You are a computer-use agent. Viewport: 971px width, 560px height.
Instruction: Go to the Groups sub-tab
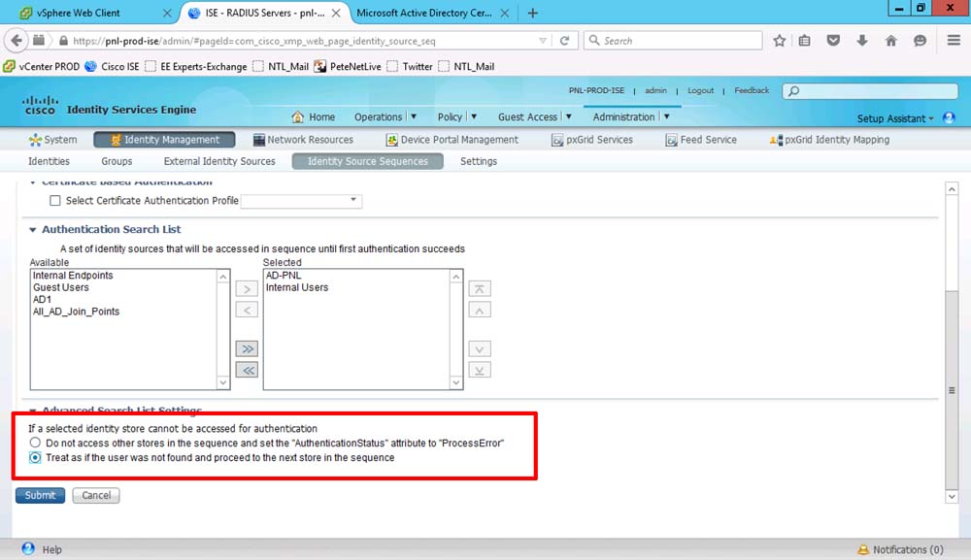coord(117,161)
